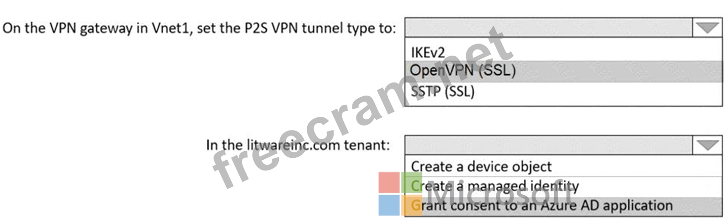The image size is (725, 220).
Task: Expand the P2S VPN tunnel type dropdown arrow
Action: click(708, 28)
